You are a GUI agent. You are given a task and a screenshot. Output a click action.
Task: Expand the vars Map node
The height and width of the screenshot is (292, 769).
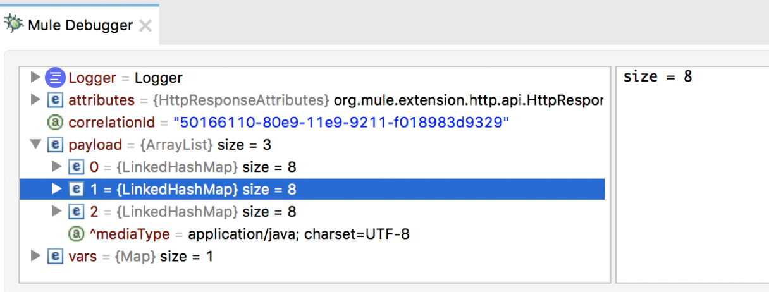(x=35, y=256)
